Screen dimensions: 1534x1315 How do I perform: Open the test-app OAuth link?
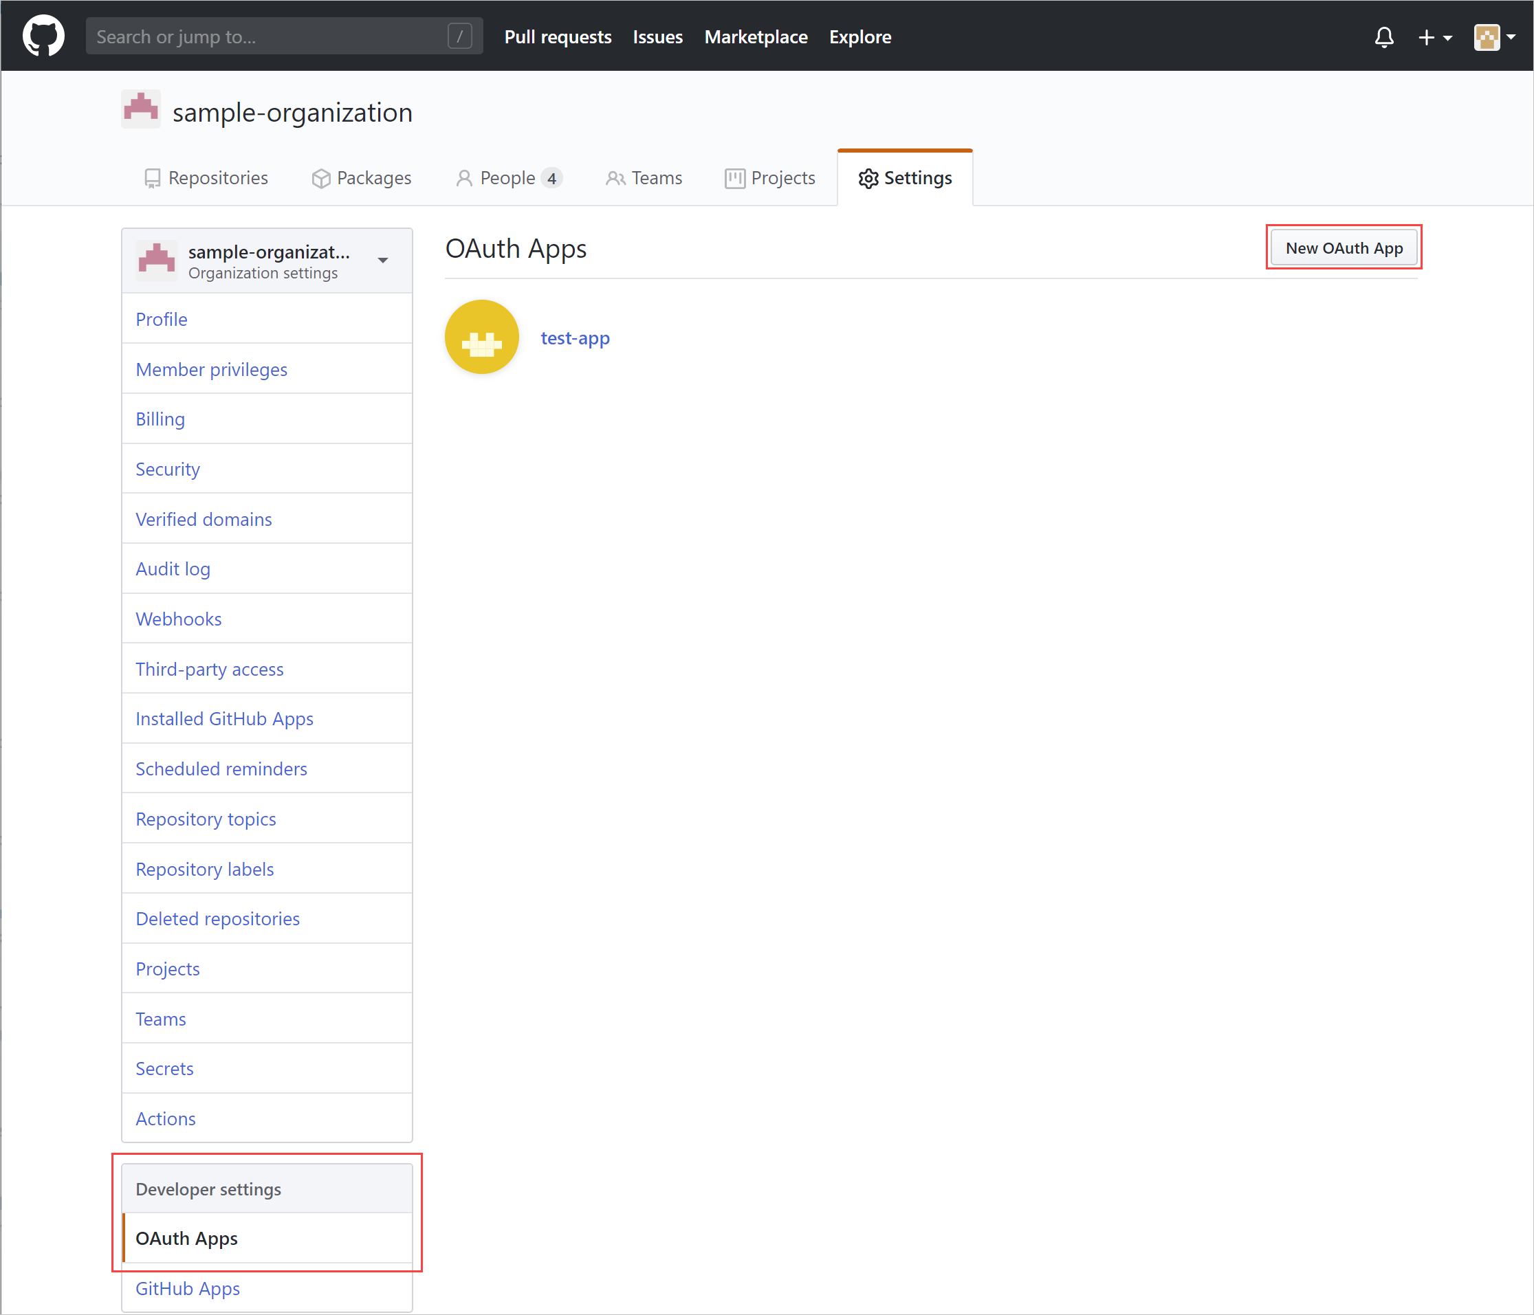(x=576, y=337)
